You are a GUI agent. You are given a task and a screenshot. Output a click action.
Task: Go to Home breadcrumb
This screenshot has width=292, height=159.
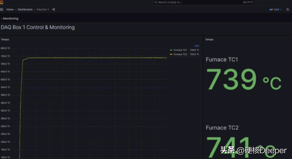click(x=10, y=9)
